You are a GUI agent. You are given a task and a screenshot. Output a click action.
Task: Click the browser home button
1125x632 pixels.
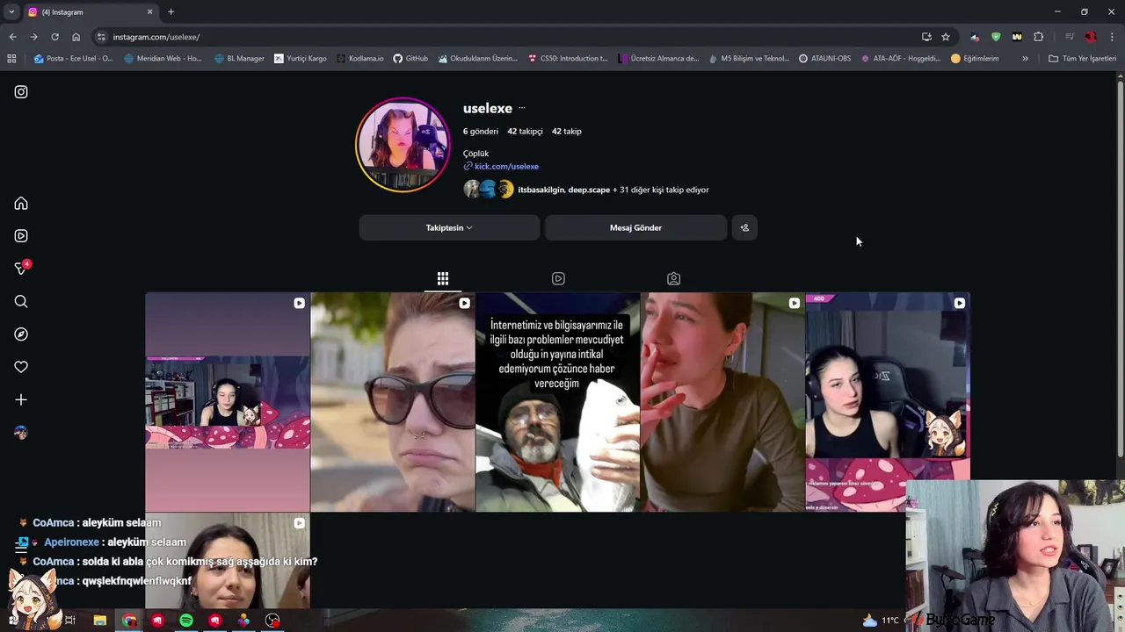tap(76, 37)
